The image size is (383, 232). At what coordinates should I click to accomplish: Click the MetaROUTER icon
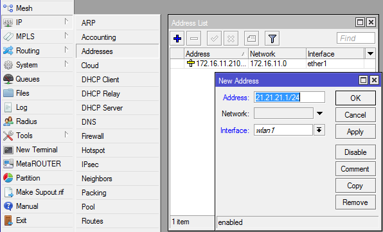coord(8,164)
